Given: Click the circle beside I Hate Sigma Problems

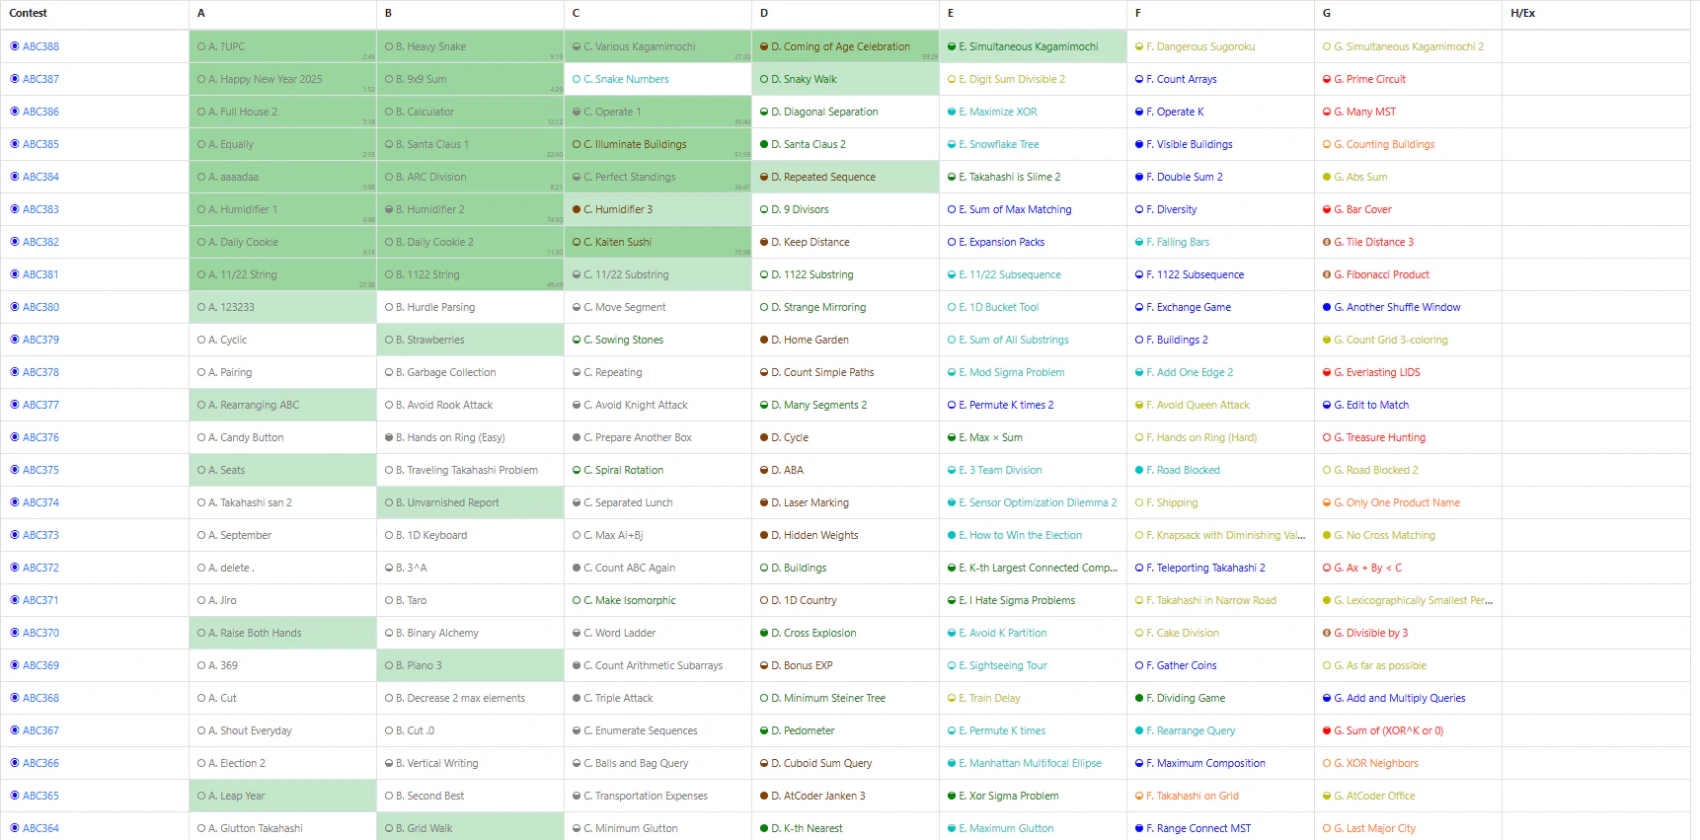Looking at the screenshot, I should [952, 600].
